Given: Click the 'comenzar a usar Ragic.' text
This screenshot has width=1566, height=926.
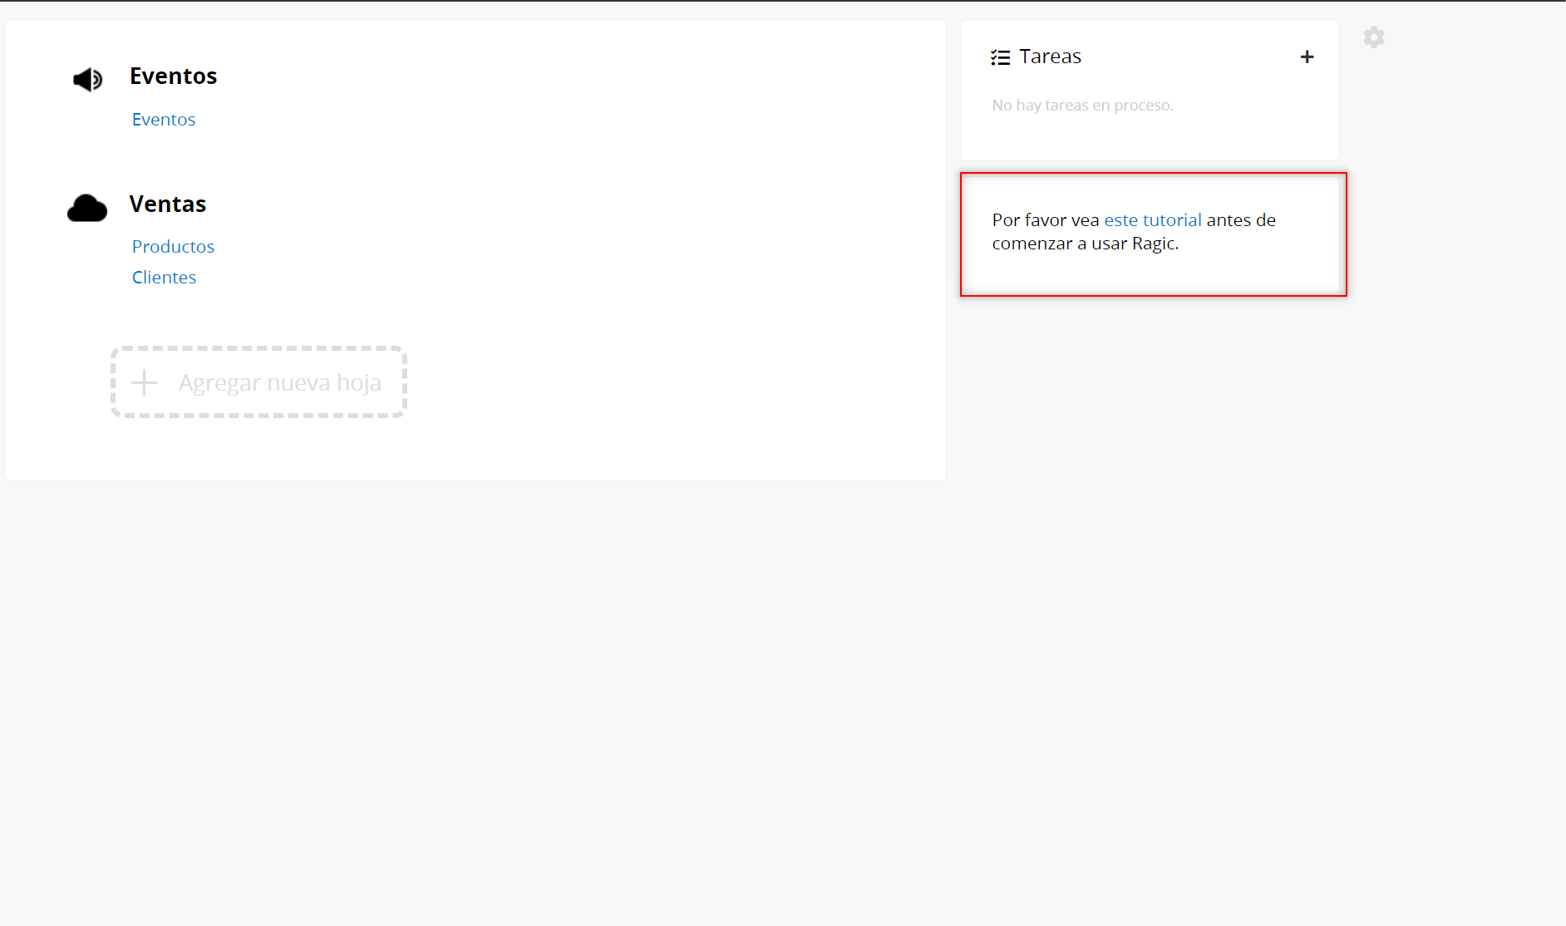Looking at the screenshot, I should point(1086,244).
